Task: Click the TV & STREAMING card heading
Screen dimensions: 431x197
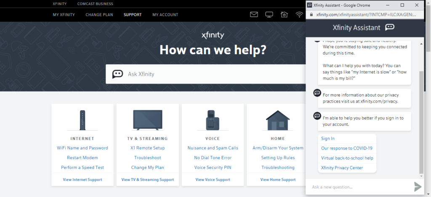Action: [x=148, y=139]
